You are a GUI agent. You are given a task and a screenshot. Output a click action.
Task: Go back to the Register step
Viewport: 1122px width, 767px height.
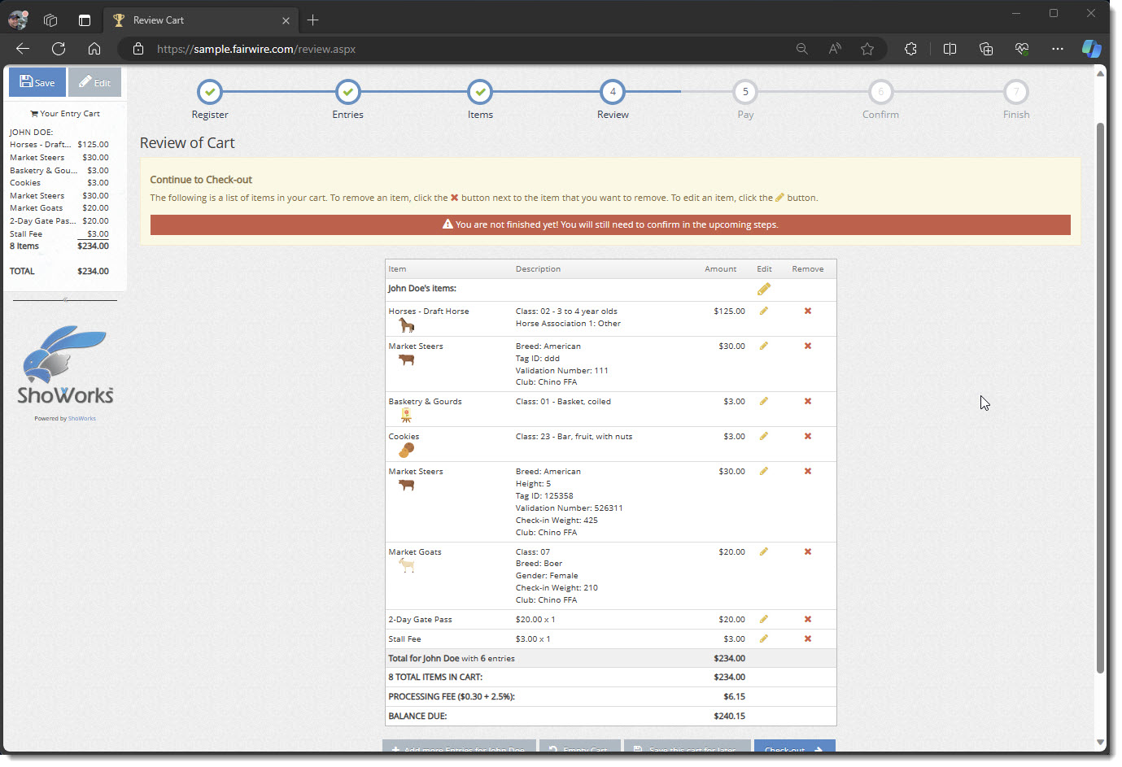point(210,92)
